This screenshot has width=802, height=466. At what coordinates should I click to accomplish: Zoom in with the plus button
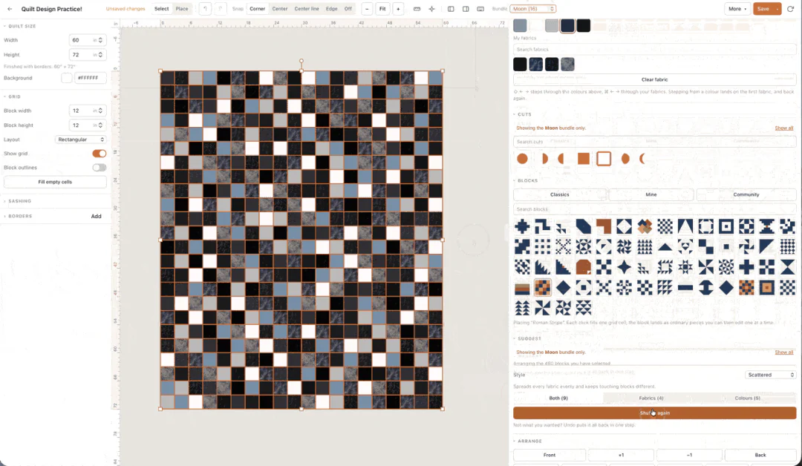pyautogui.click(x=398, y=9)
